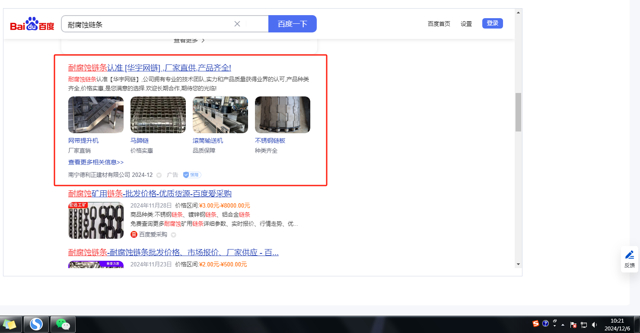
Task: Click the 马蹄链 product thumbnail
Action: click(x=158, y=115)
